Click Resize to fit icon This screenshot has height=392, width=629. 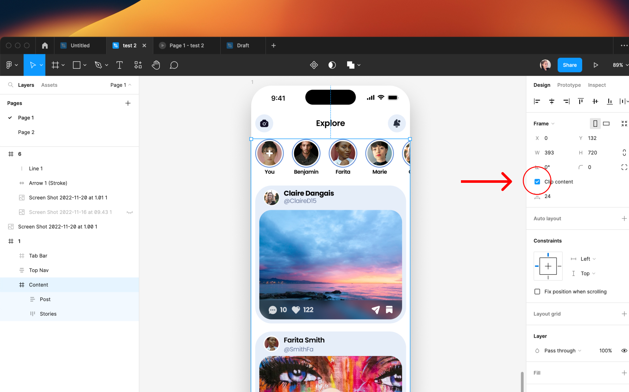(624, 123)
